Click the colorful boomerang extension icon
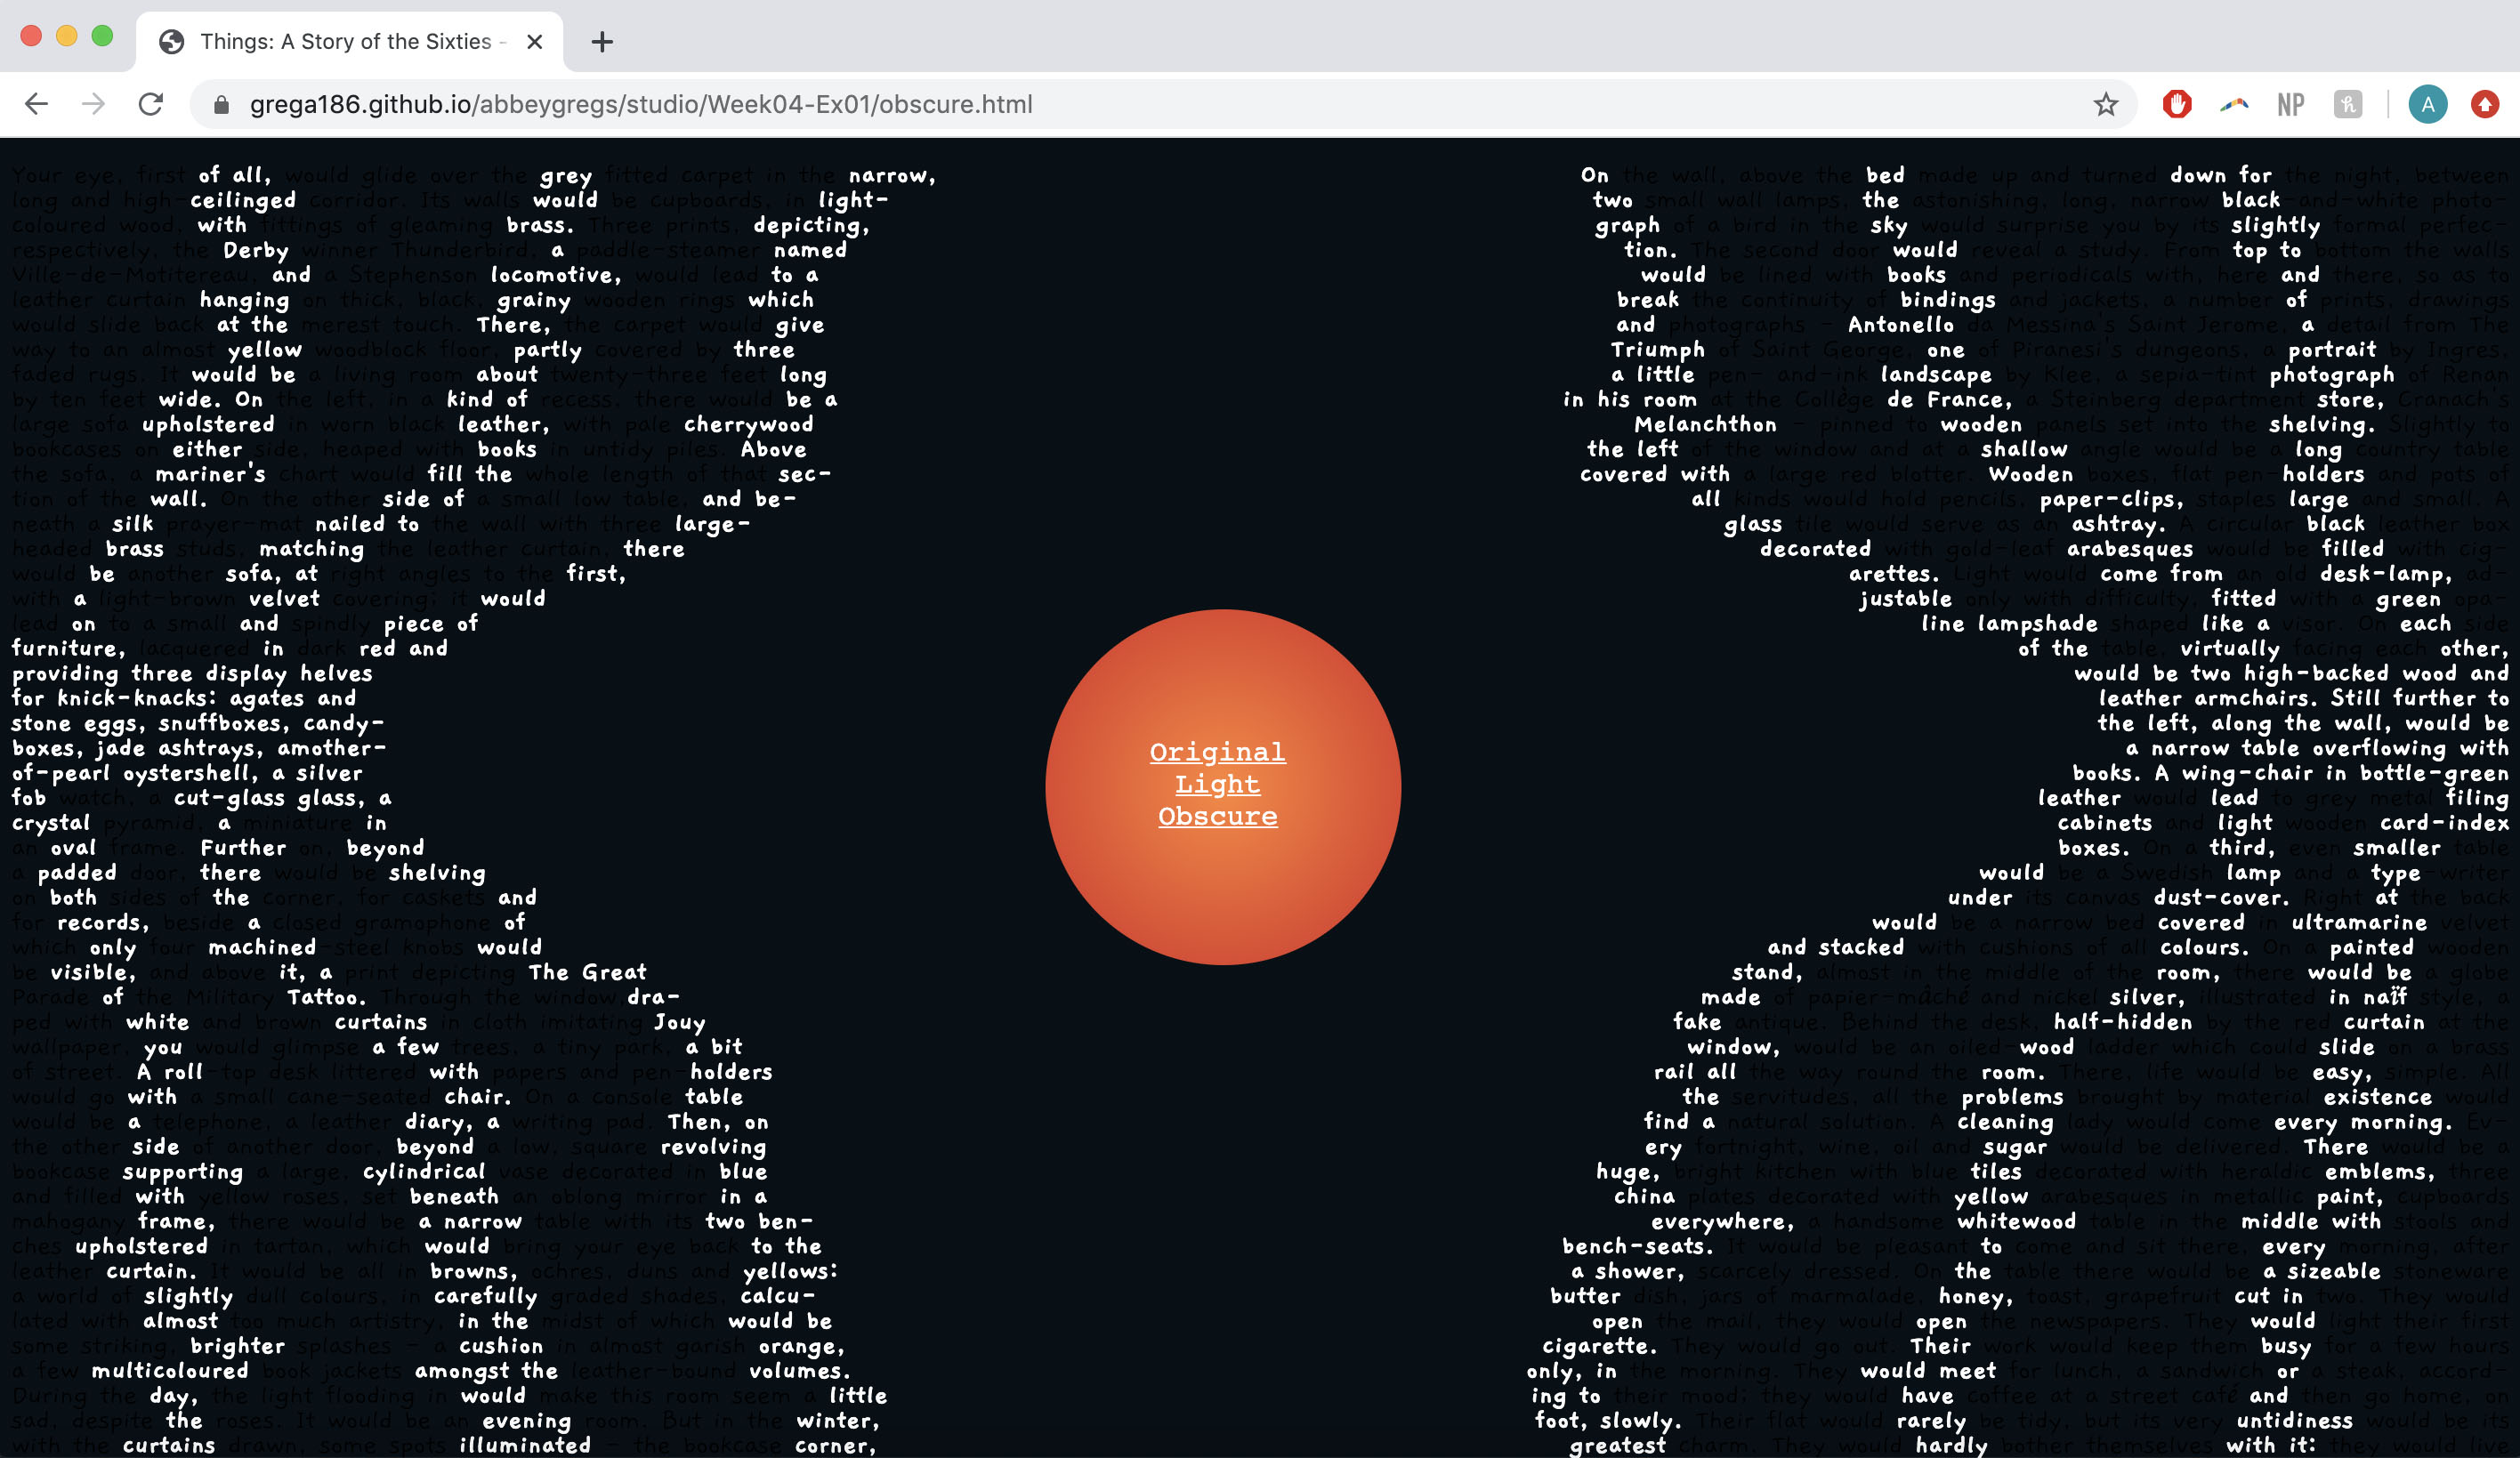The image size is (2520, 1458). [2233, 104]
